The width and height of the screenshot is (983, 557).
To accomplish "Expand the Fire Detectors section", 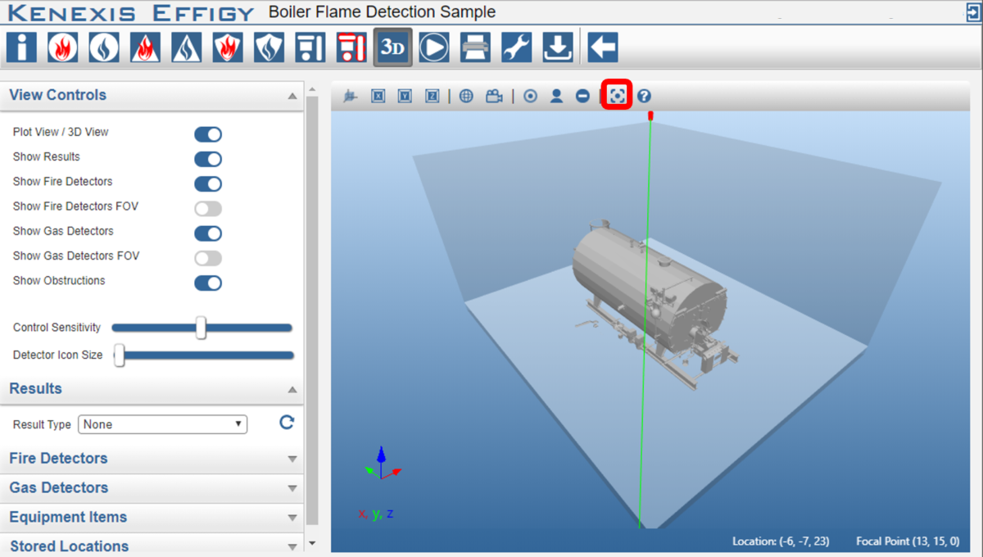I will pyautogui.click(x=152, y=459).
